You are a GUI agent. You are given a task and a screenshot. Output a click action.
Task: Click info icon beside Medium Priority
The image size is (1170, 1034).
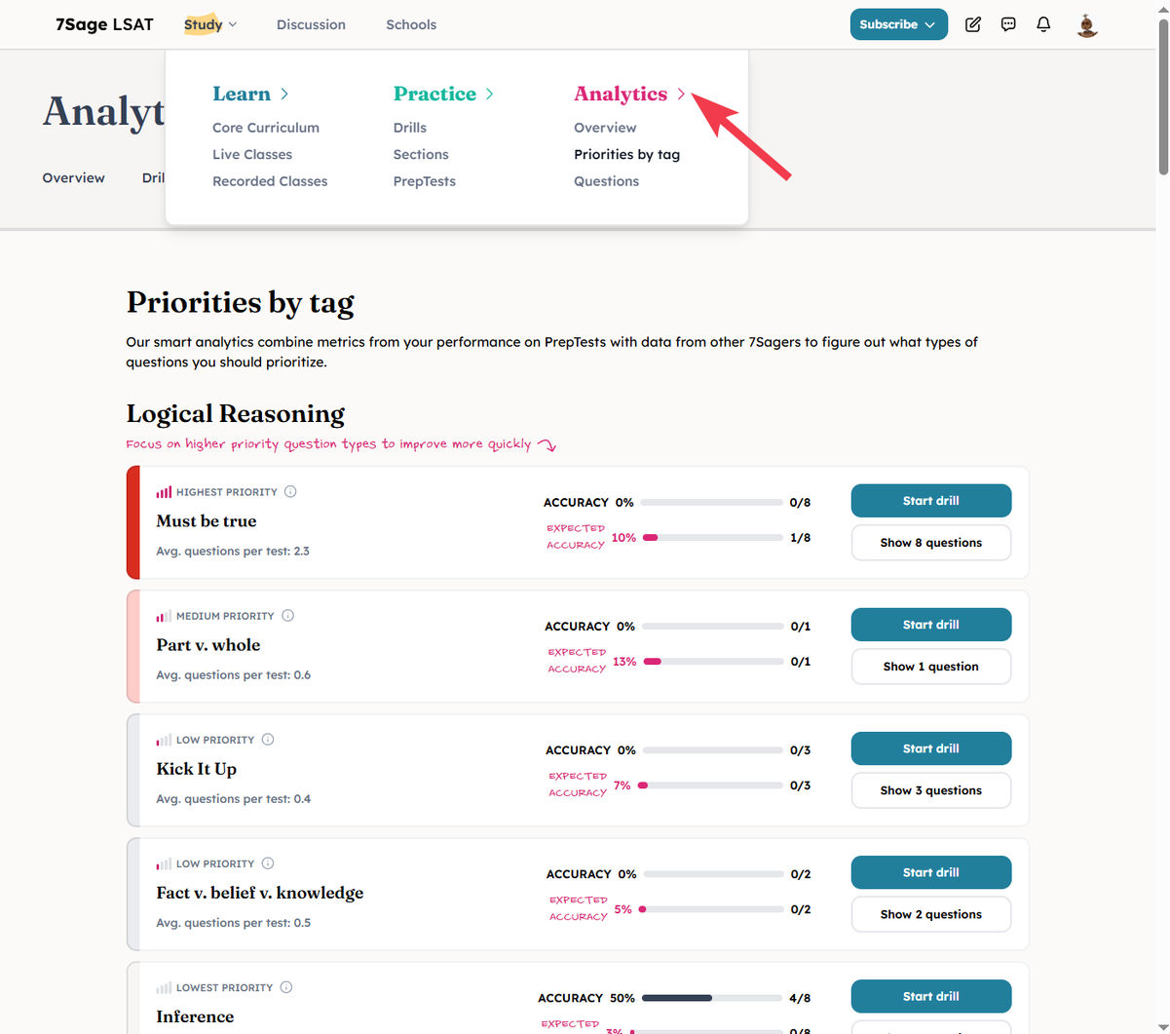click(287, 616)
